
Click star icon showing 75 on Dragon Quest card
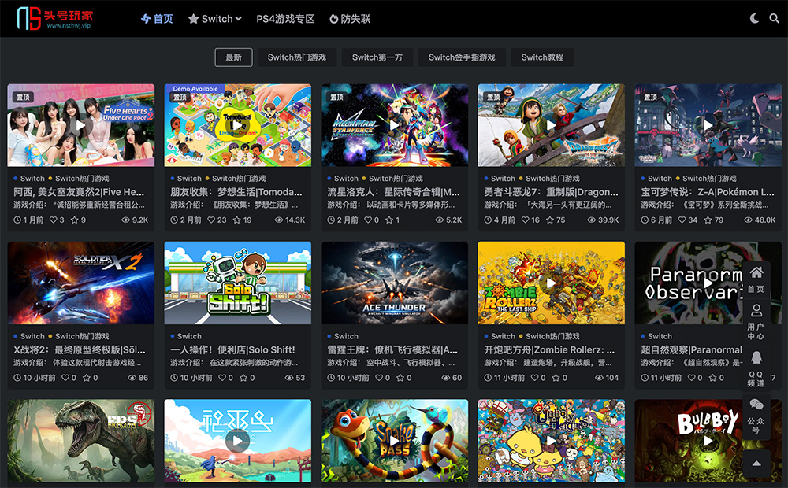coord(550,220)
